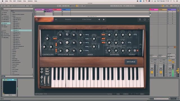Go to next preset arrow
180x101 pixels.
[104, 19]
